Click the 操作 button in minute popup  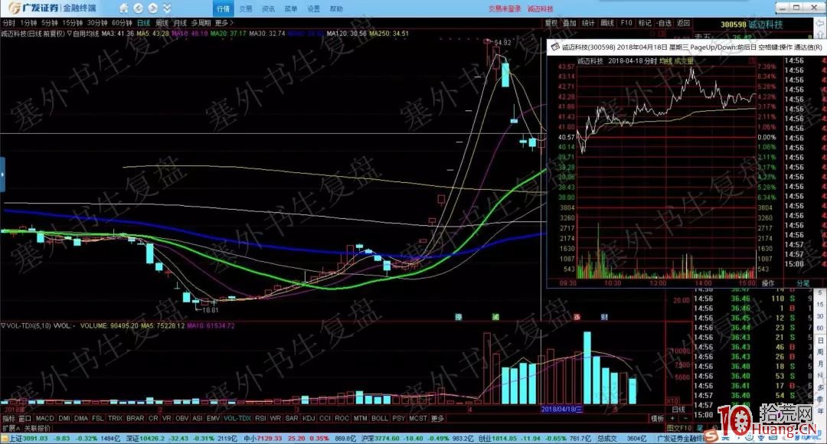tap(768, 283)
